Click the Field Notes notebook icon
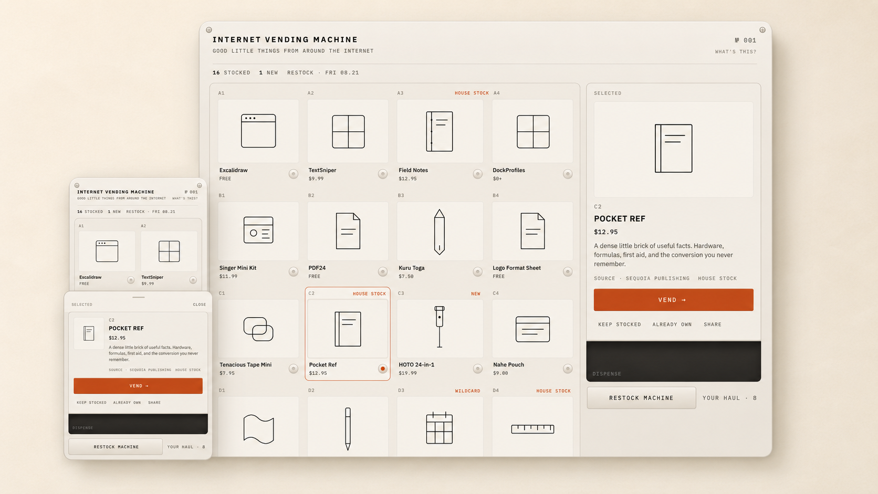 tap(440, 131)
